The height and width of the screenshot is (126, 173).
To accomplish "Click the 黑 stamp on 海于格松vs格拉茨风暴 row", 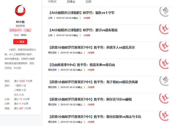I will (164, 81).
